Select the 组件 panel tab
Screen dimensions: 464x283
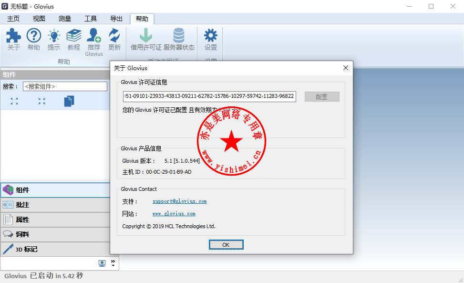point(55,190)
